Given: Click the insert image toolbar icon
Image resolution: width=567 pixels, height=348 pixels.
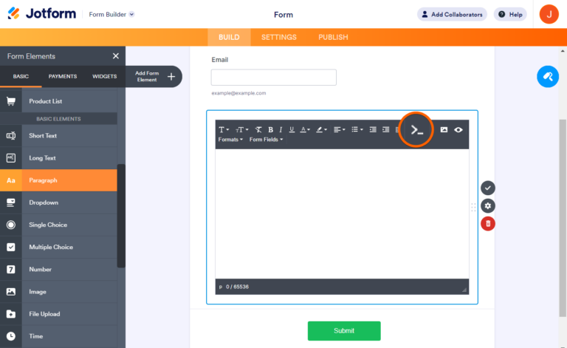Looking at the screenshot, I should (x=444, y=129).
